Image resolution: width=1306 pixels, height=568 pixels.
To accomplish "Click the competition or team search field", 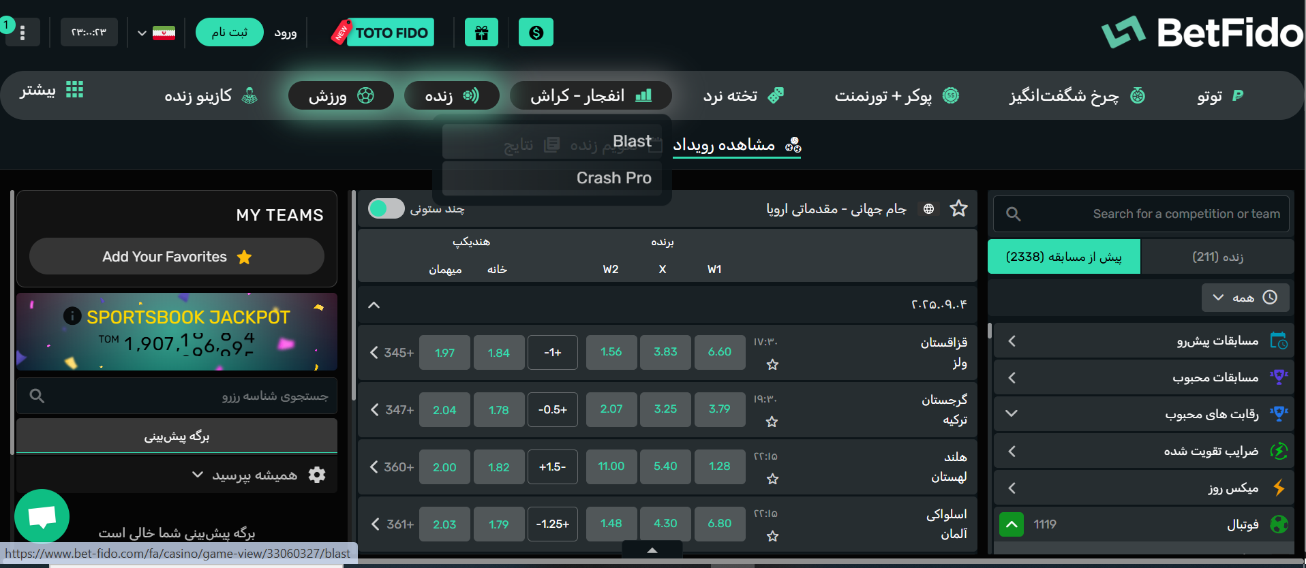I will pyautogui.click(x=1141, y=214).
